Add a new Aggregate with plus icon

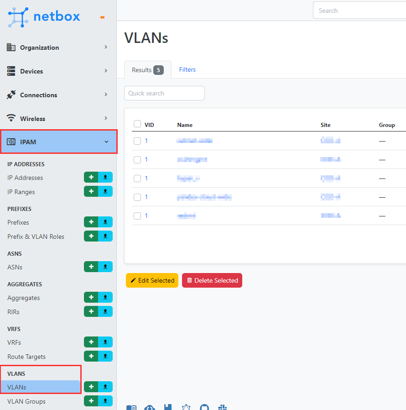(x=91, y=297)
